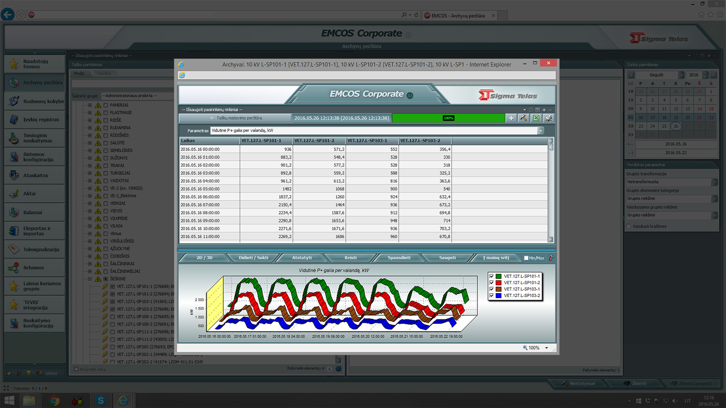Open Nuskaitymo konfigūracija in the sidebar
This screenshot has height=408, width=726.
pyautogui.click(x=35, y=323)
